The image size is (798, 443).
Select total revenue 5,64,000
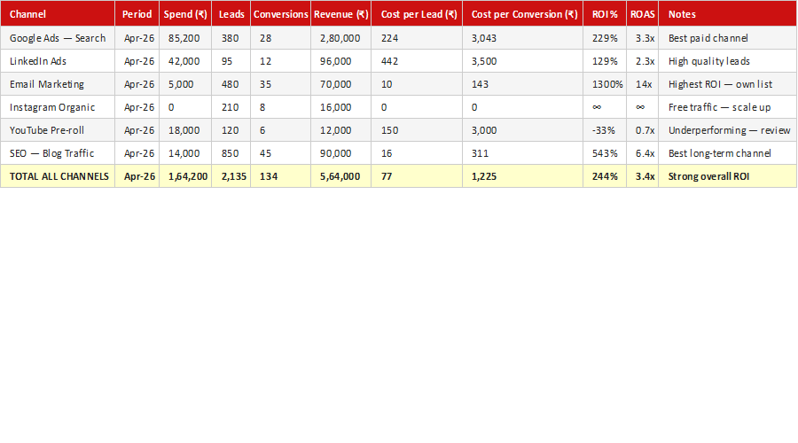pos(341,176)
